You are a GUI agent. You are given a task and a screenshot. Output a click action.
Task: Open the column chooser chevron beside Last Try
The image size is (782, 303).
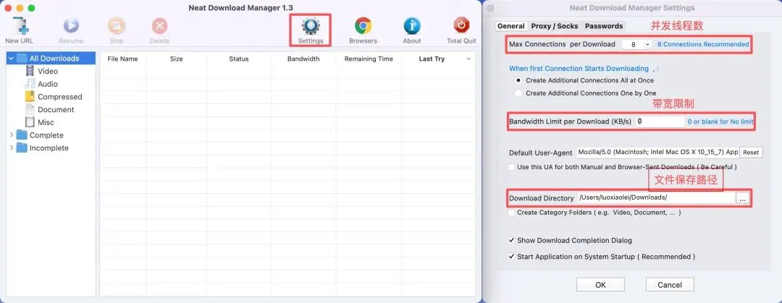point(468,59)
